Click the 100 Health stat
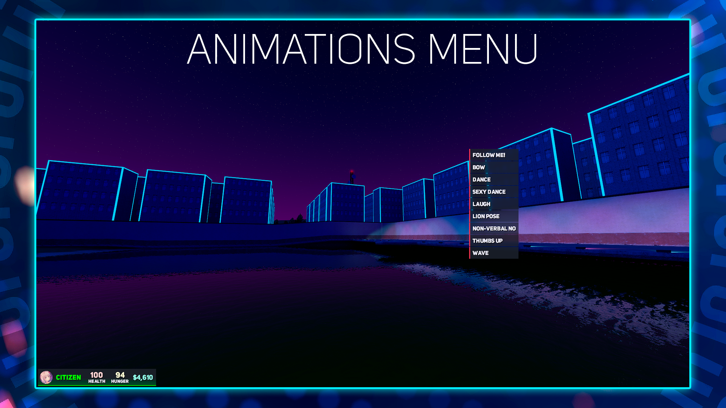The height and width of the screenshot is (408, 726). [x=97, y=377]
